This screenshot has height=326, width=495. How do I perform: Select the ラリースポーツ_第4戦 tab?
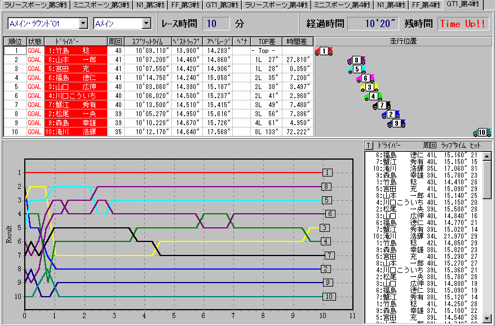click(276, 5)
